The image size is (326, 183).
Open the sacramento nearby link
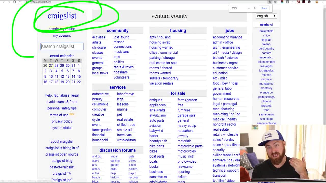tap(266, 115)
